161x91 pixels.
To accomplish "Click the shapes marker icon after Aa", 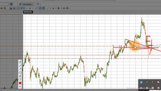I will click(59, 8).
